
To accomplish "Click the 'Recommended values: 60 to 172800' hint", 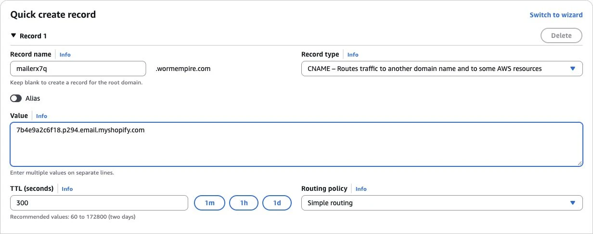I will click(73, 217).
